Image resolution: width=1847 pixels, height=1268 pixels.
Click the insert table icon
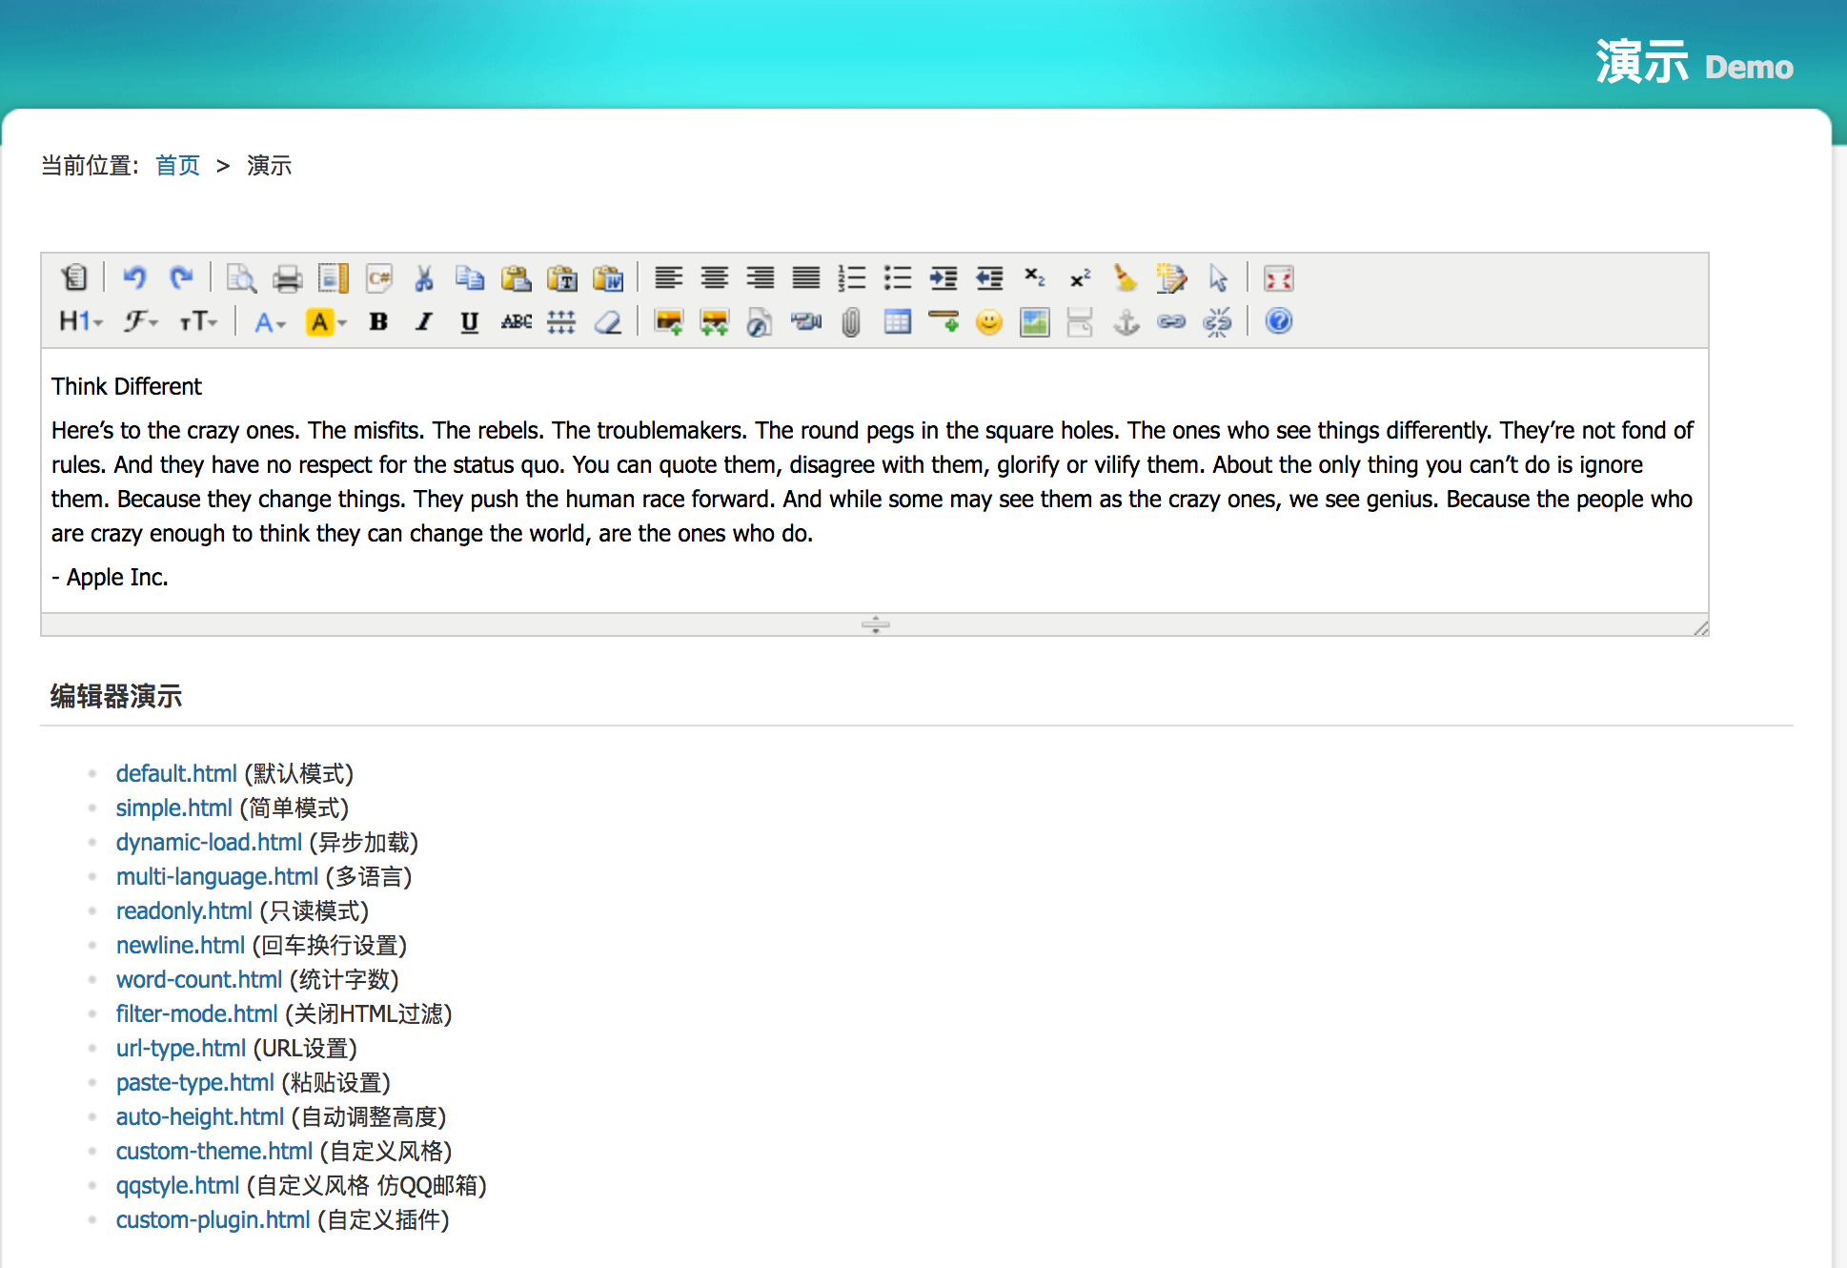[x=897, y=322]
